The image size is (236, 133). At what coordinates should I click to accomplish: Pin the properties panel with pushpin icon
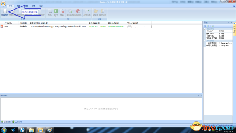pyautogui.click(x=229, y=23)
